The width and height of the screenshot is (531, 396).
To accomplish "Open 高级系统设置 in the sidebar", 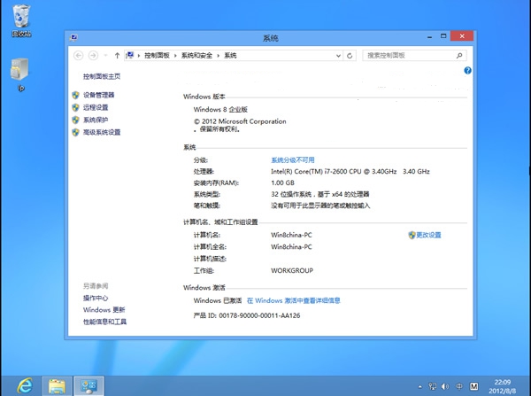I will click(101, 132).
